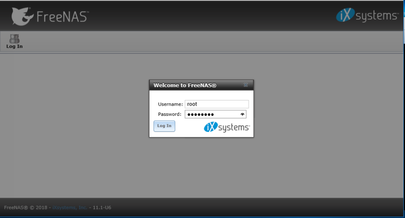The width and height of the screenshot is (405, 218).
Task: Click the Log In users icon in toolbar
Action: coord(15,39)
